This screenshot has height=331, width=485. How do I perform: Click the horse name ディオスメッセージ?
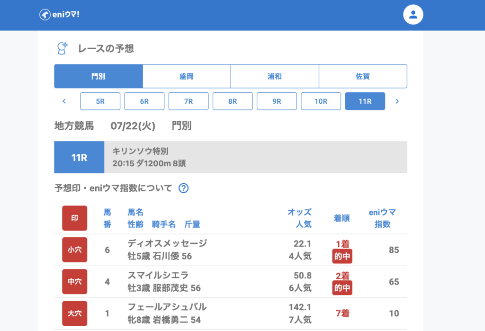click(167, 243)
